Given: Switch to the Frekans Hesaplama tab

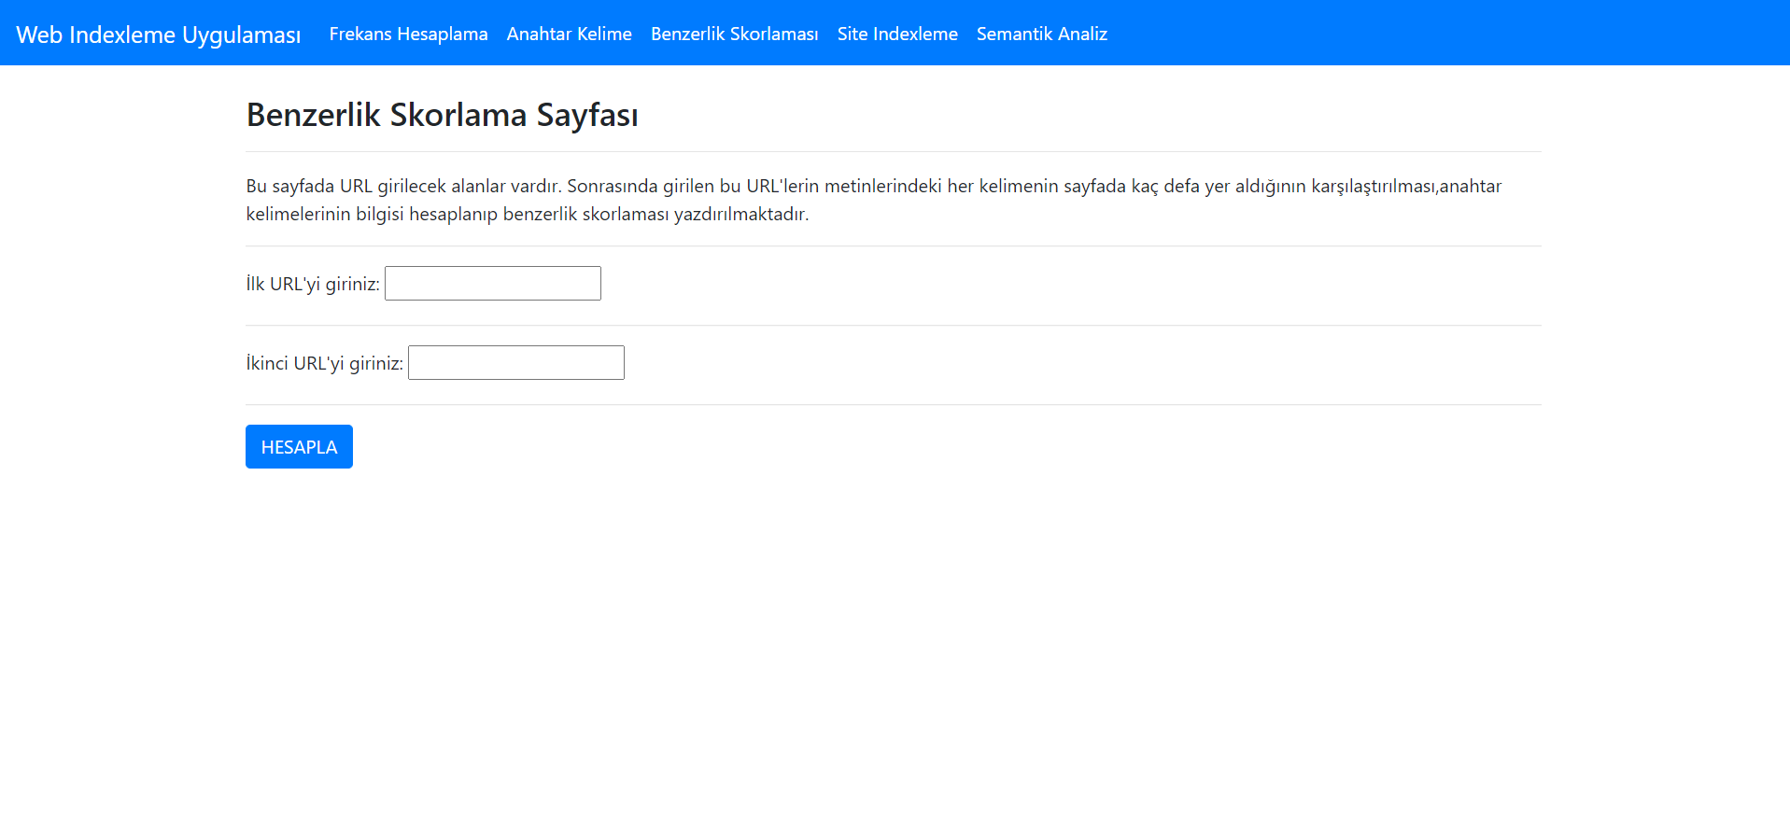Looking at the screenshot, I should [x=408, y=34].
